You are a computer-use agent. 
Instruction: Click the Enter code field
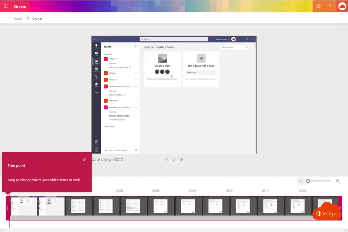coord(201,73)
